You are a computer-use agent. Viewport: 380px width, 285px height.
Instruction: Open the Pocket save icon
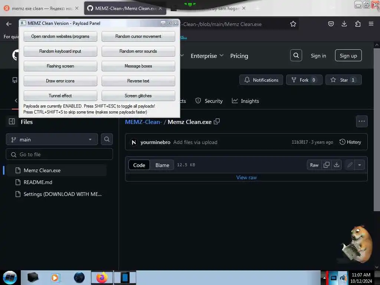[331, 24]
